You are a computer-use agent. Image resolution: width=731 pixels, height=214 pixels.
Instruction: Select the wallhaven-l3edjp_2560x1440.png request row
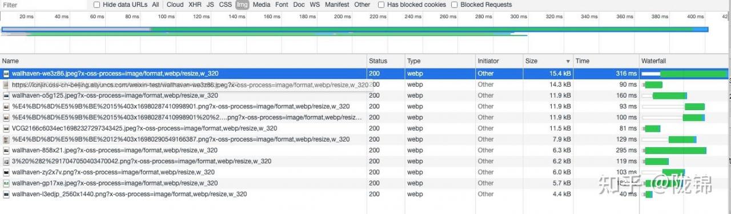point(364,194)
